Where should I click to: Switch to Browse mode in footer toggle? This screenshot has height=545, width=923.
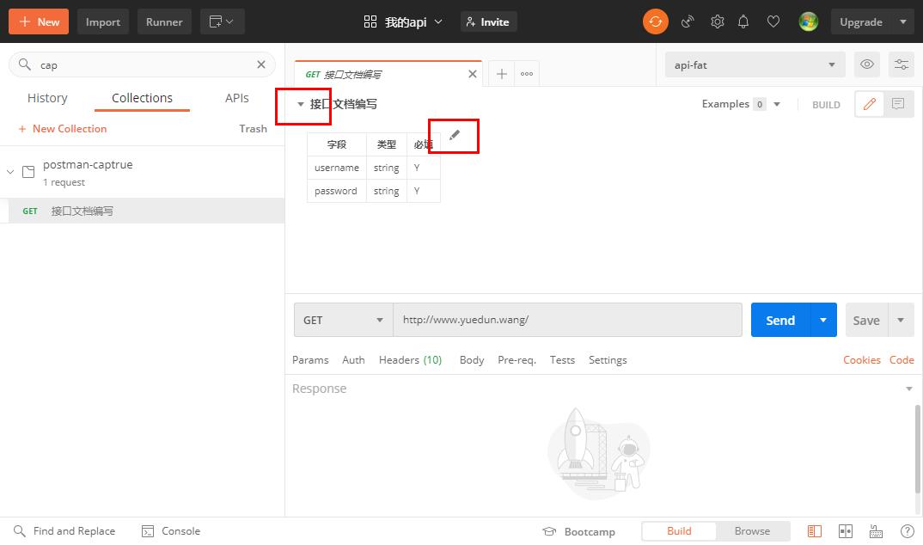tap(752, 531)
